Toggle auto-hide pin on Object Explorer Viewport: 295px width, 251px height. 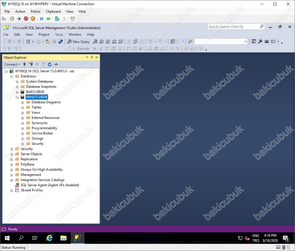click(x=92, y=58)
